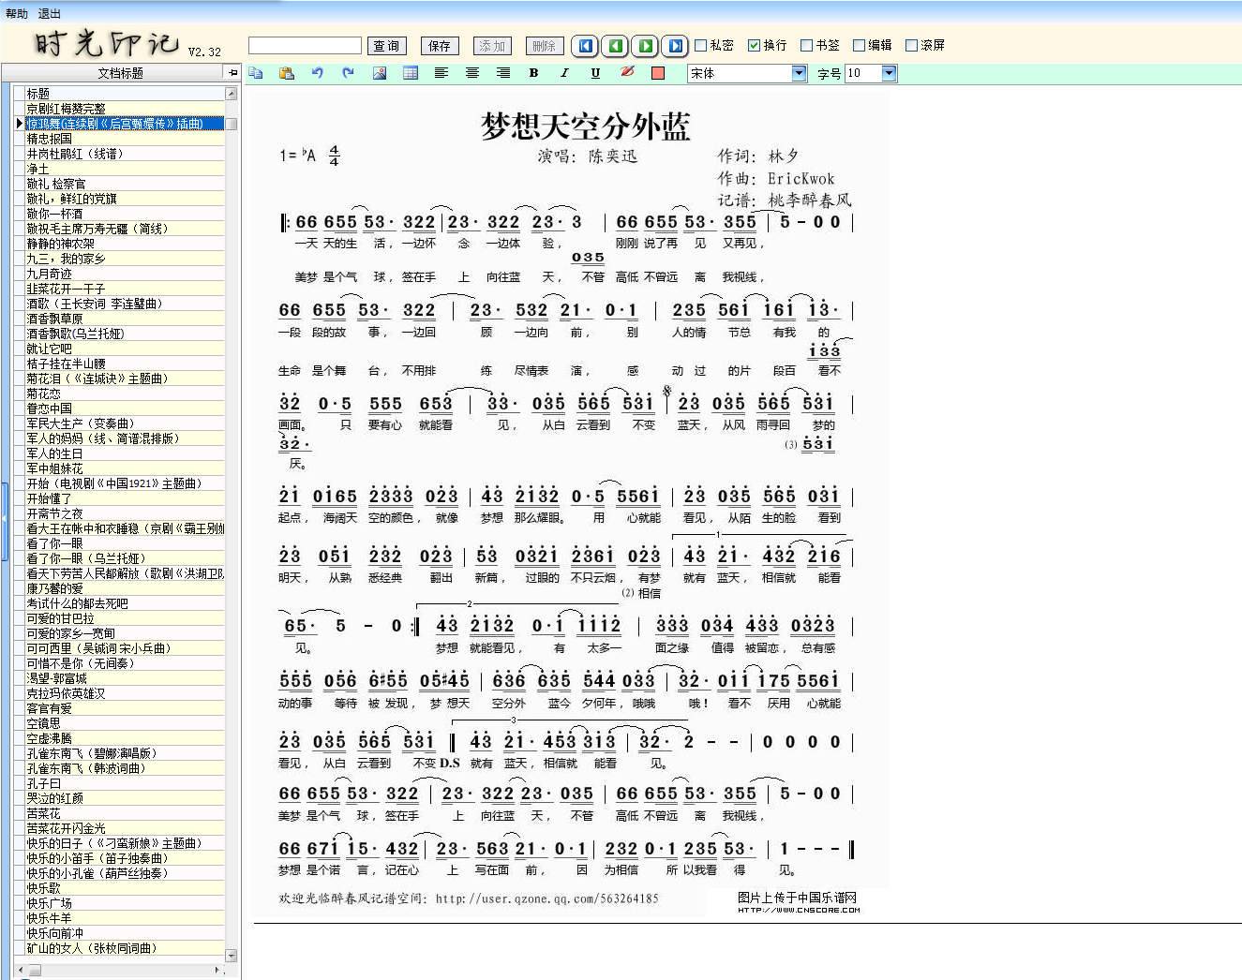Select 快乐向前冲 in the list
Screen dimensions: 1242x980
pyautogui.click(x=124, y=933)
